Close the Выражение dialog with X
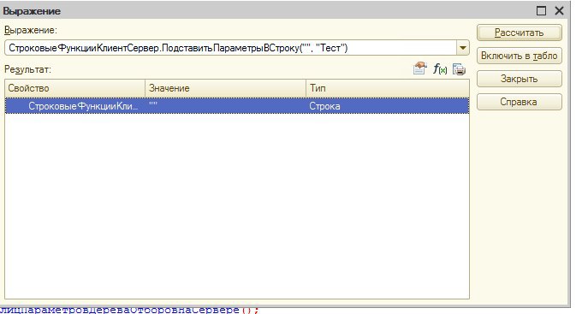The width and height of the screenshot is (582, 314). pos(560,11)
